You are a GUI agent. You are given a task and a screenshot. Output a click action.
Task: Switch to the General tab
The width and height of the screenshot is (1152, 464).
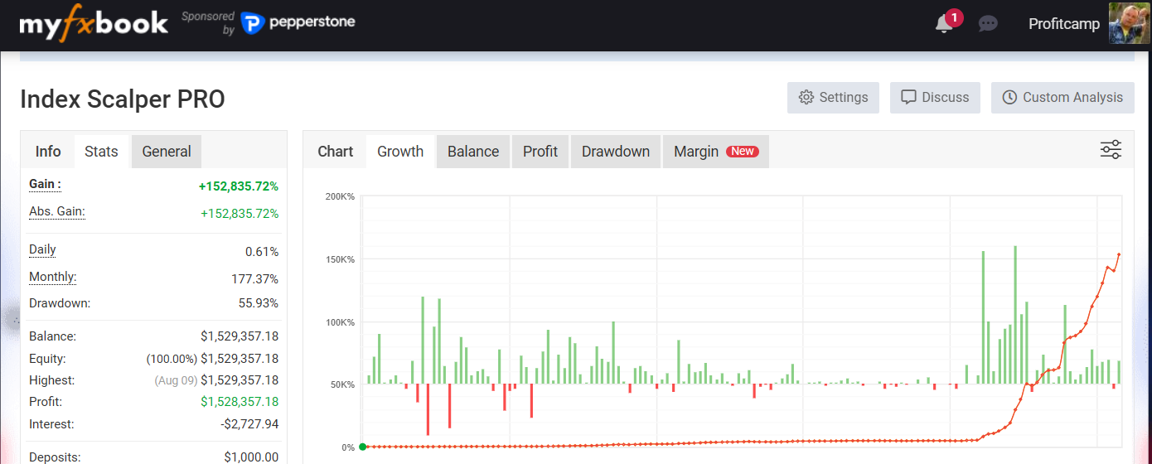167,152
